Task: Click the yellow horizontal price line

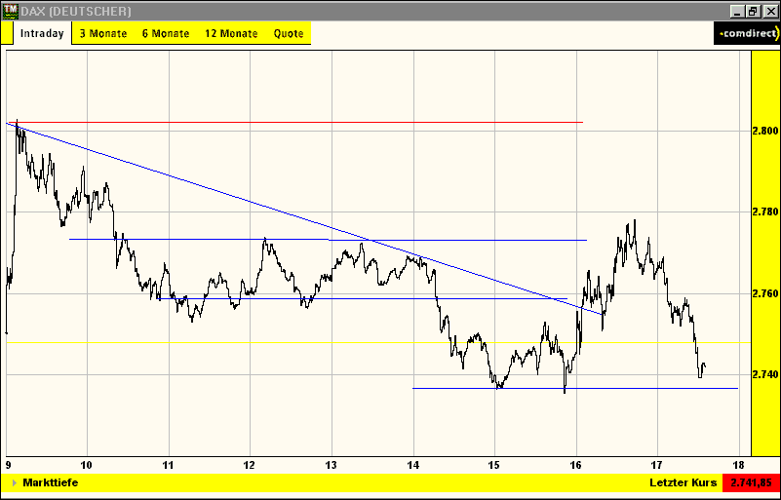Action: click(378, 343)
